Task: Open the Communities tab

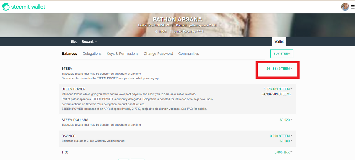Action: point(189,54)
